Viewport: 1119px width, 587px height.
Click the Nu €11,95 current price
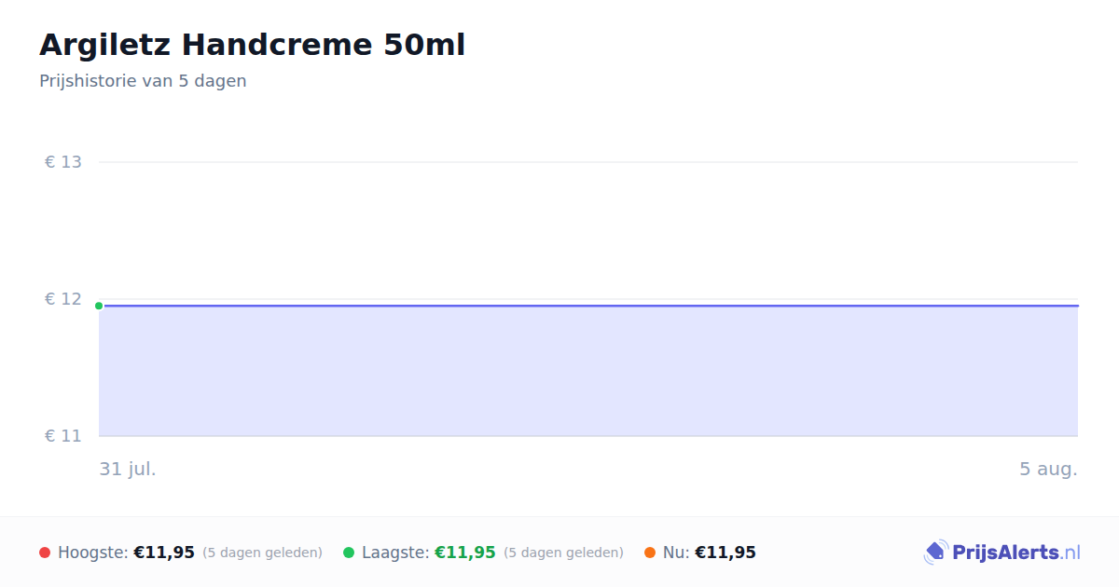click(x=725, y=553)
